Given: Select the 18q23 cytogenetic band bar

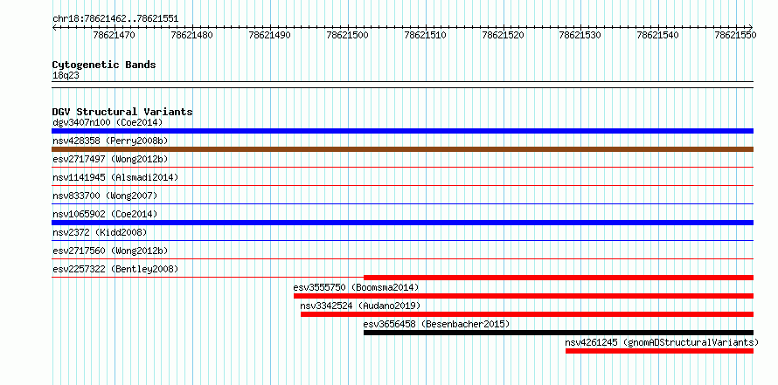Looking at the screenshot, I should click(402, 85).
